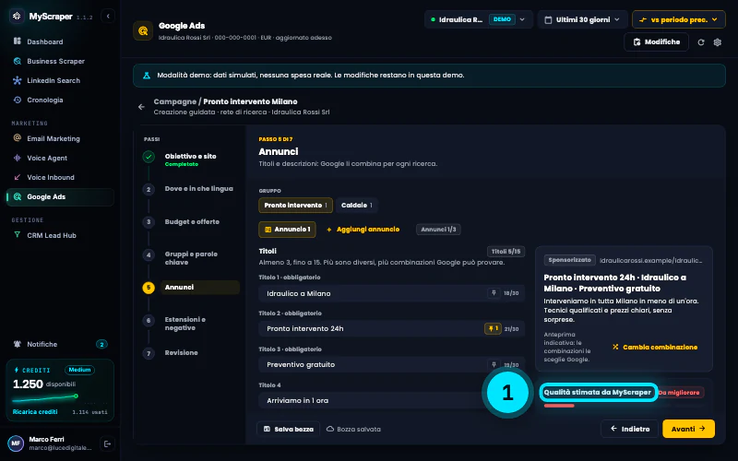
Task: Click the Titoli 5/15 counter badge
Action: (x=506, y=252)
